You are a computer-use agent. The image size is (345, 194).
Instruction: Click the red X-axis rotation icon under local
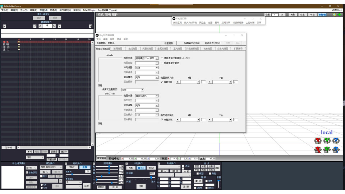point(317,140)
